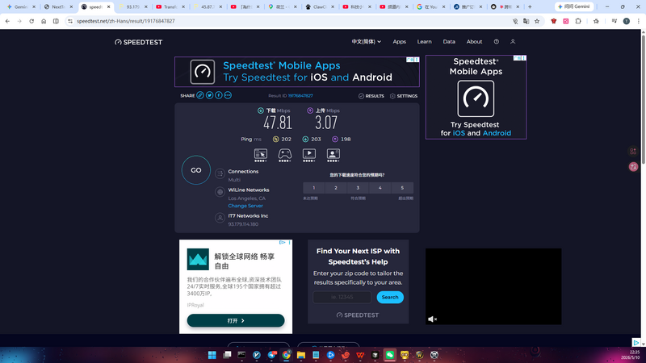646x363 pixels.
Task: Click the server globe icon by WiLine Networks
Action: point(220,192)
